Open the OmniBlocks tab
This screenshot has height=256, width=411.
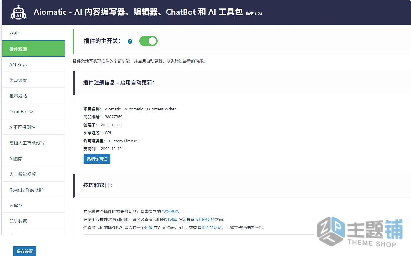click(x=33, y=112)
